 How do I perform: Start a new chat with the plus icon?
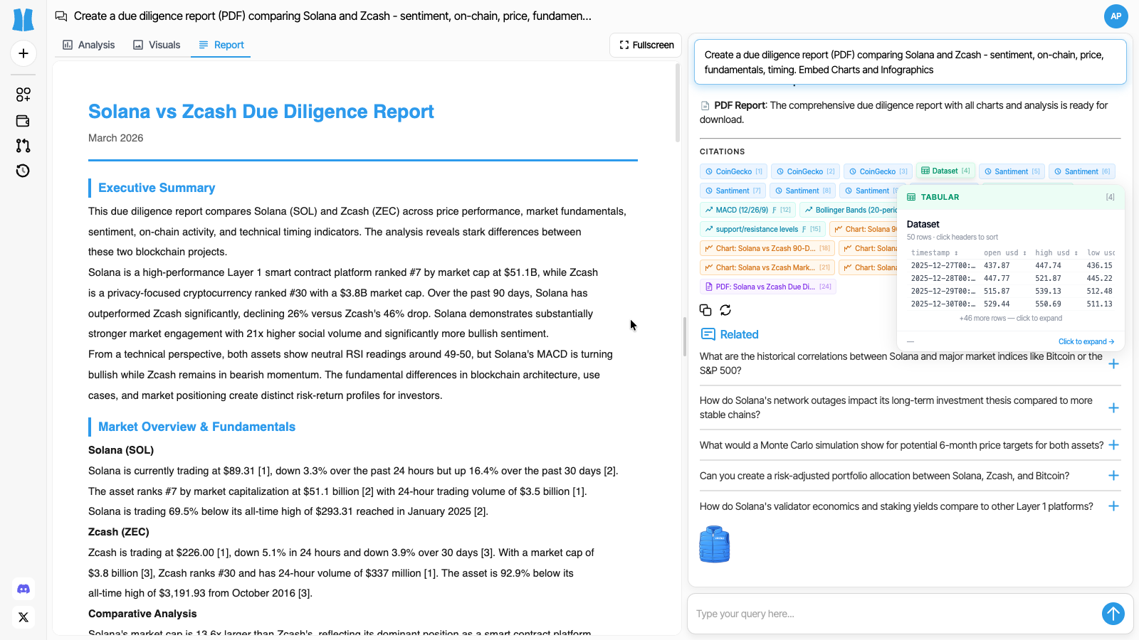tap(23, 53)
